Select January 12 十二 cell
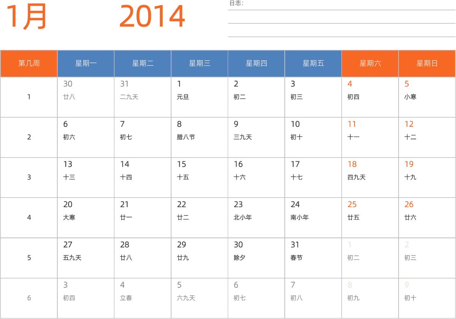 (x=427, y=137)
